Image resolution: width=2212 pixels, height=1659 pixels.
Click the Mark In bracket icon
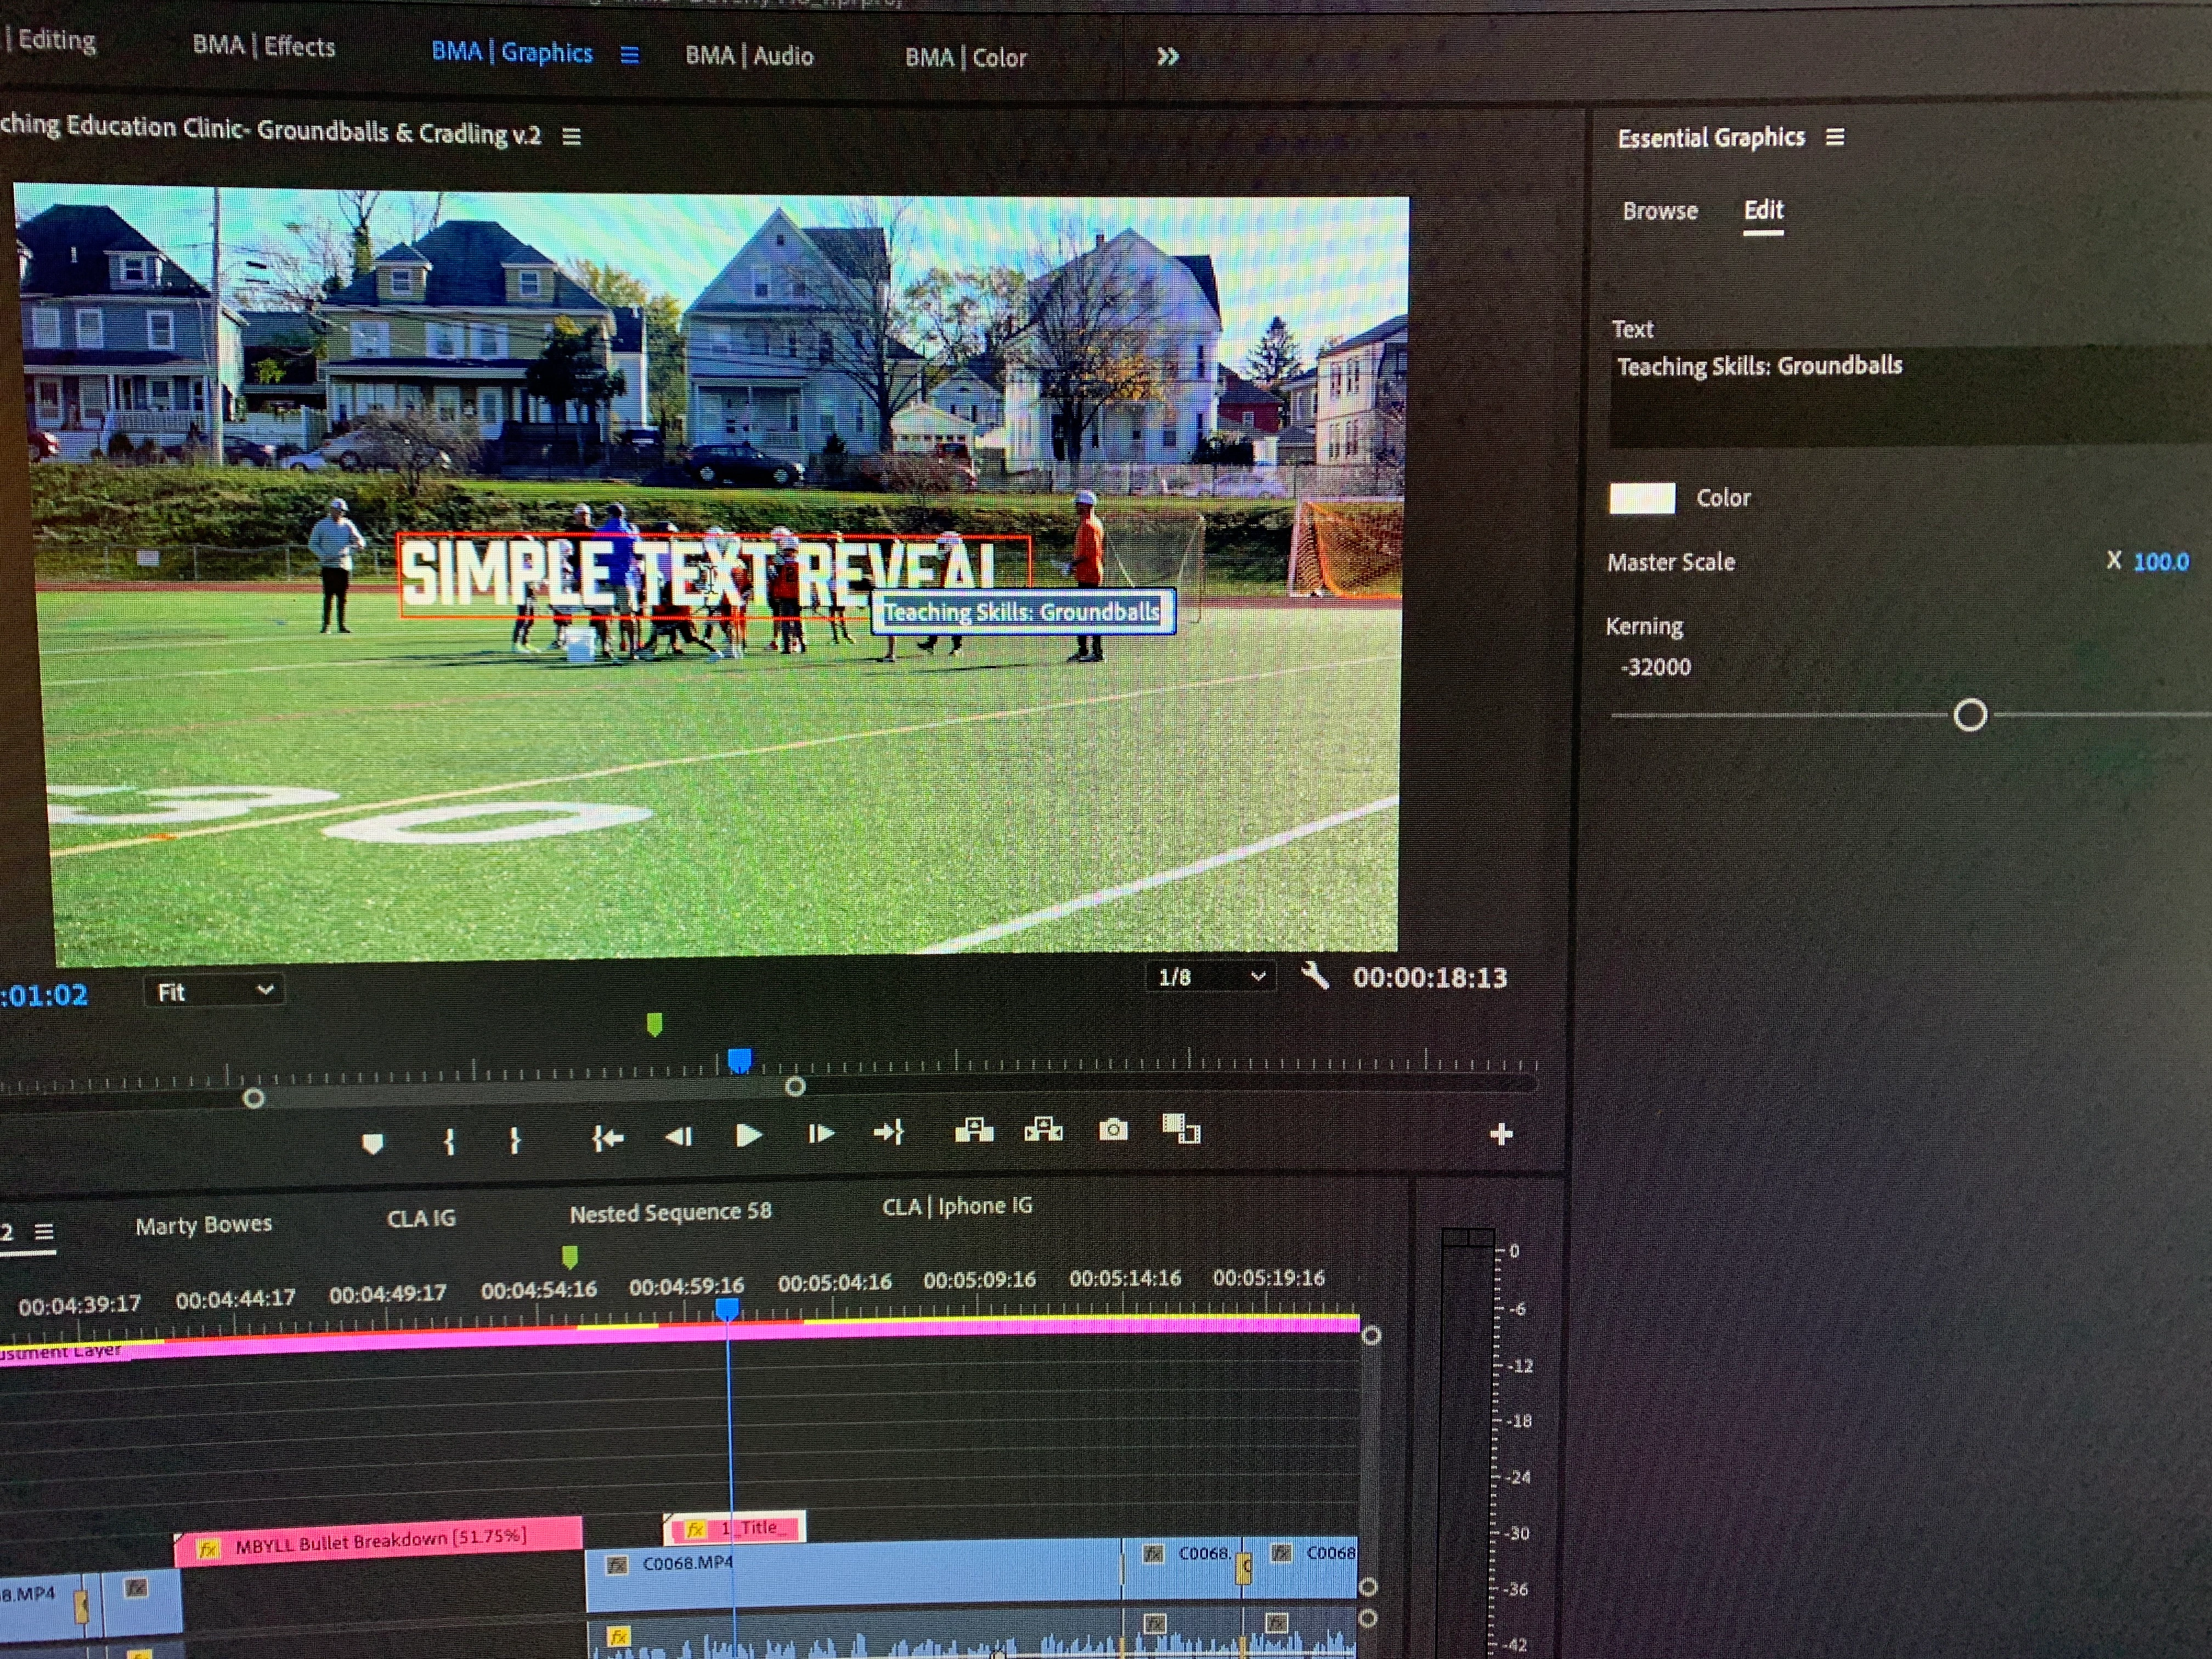(x=449, y=1141)
